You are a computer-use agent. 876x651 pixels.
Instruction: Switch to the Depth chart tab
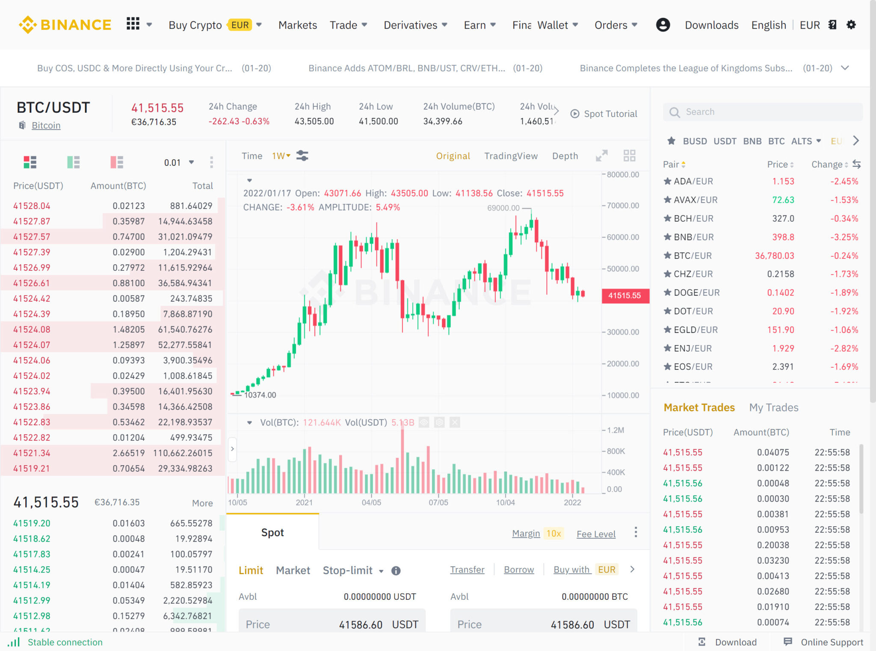tap(565, 156)
